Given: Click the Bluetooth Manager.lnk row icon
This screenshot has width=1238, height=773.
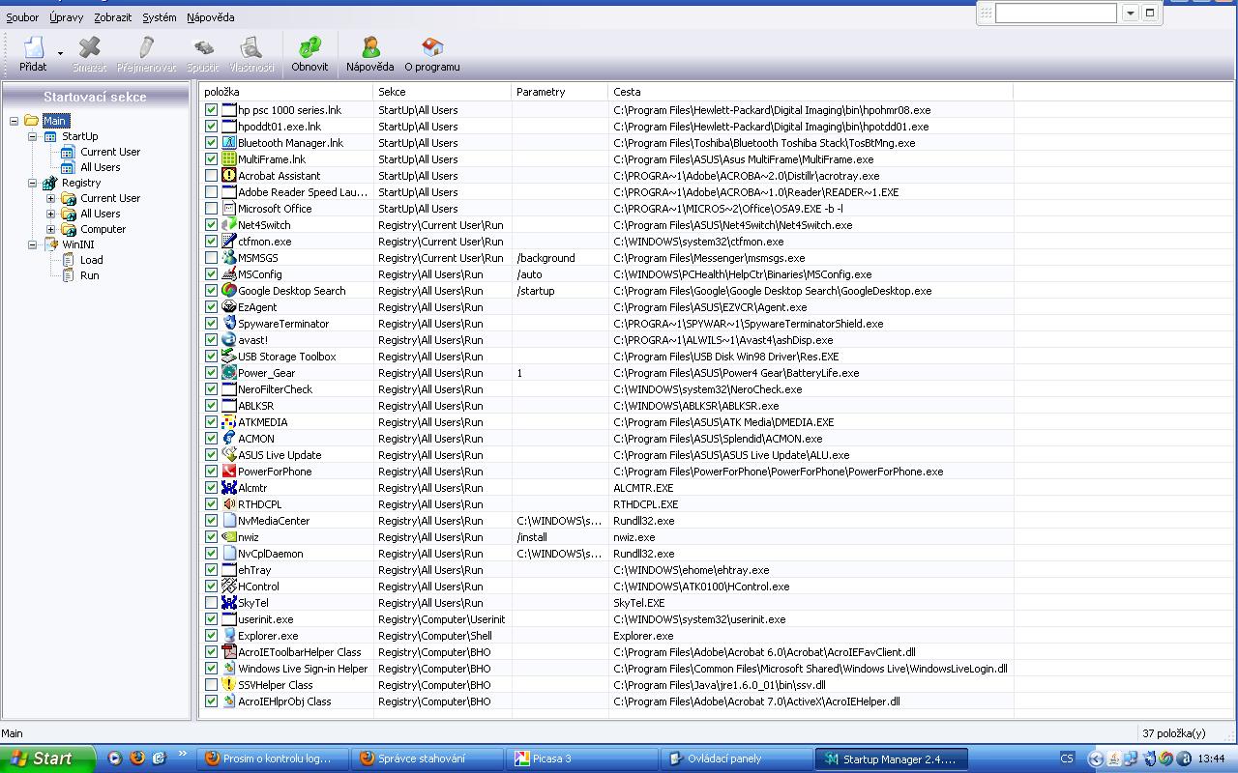Looking at the screenshot, I should click(x=229, y=143).
